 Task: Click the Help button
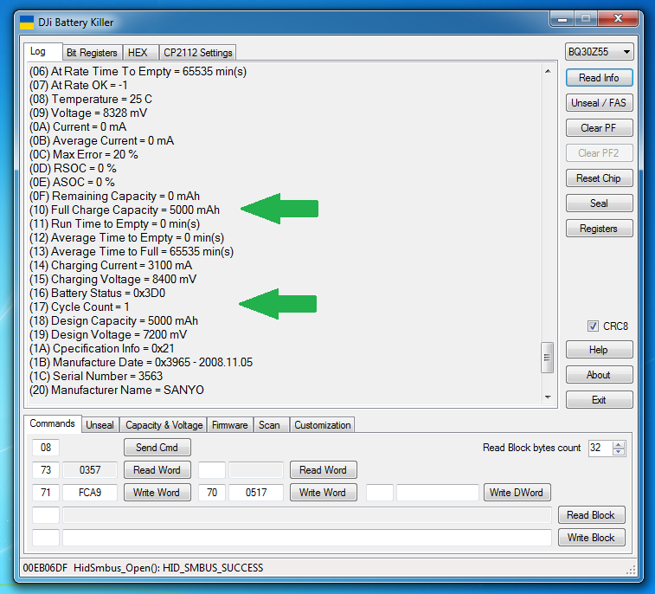tap(599, 350)
